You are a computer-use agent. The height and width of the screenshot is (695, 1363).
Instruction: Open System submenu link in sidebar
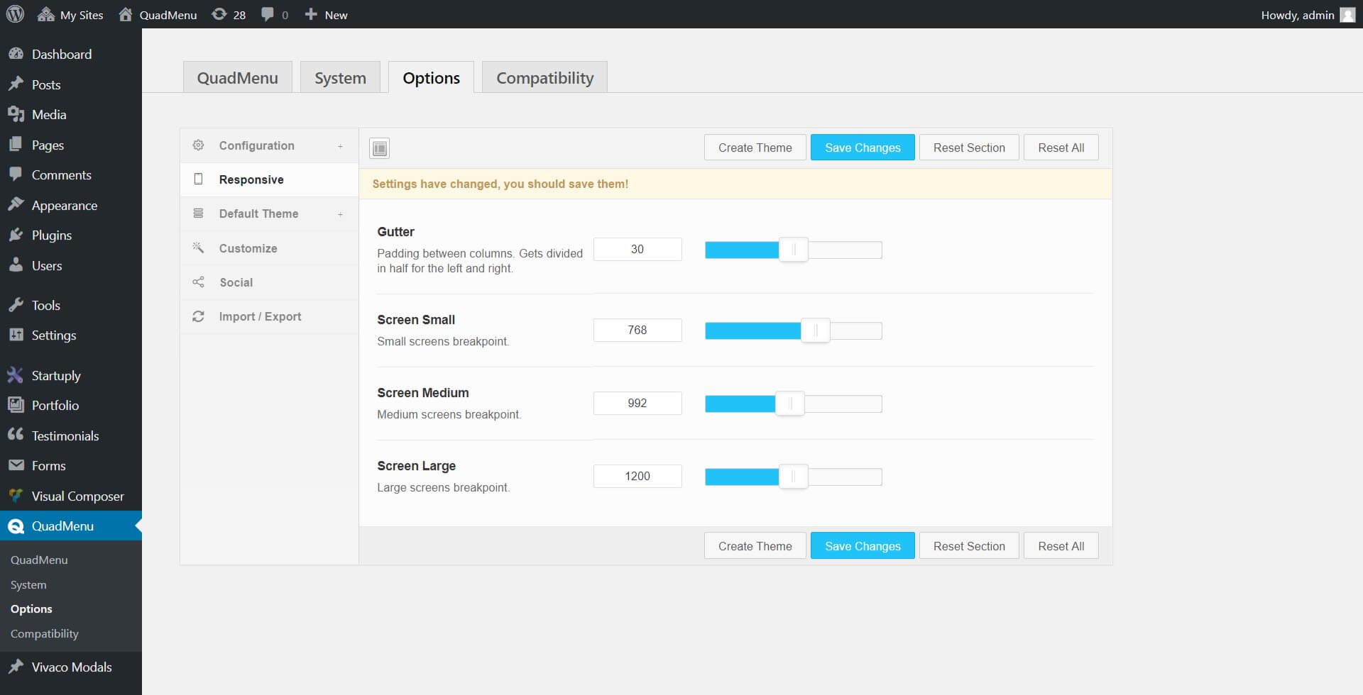tap(28, 585)
